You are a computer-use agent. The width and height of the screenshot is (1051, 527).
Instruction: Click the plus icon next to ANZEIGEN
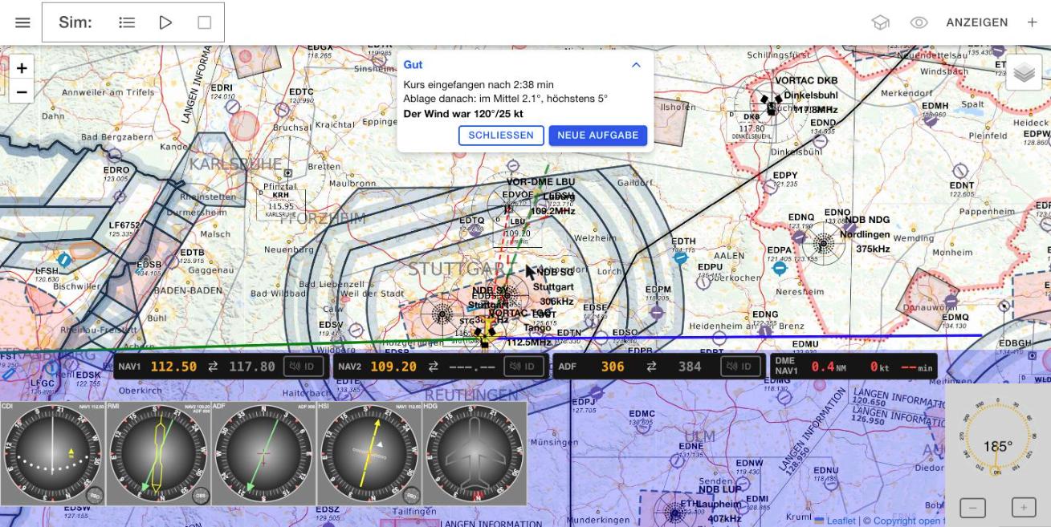pyautogui.click(x=1033, y=22)
